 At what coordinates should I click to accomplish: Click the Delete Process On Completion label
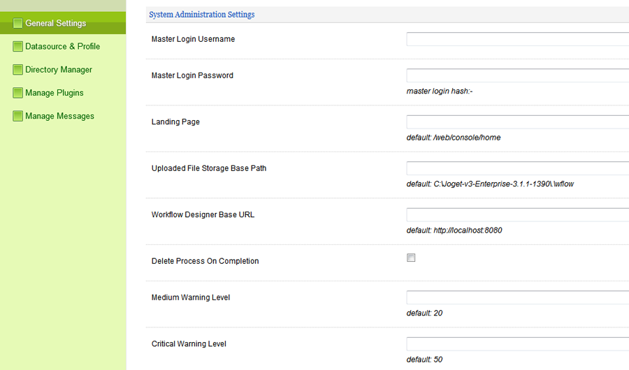click(x=205, y=261)
